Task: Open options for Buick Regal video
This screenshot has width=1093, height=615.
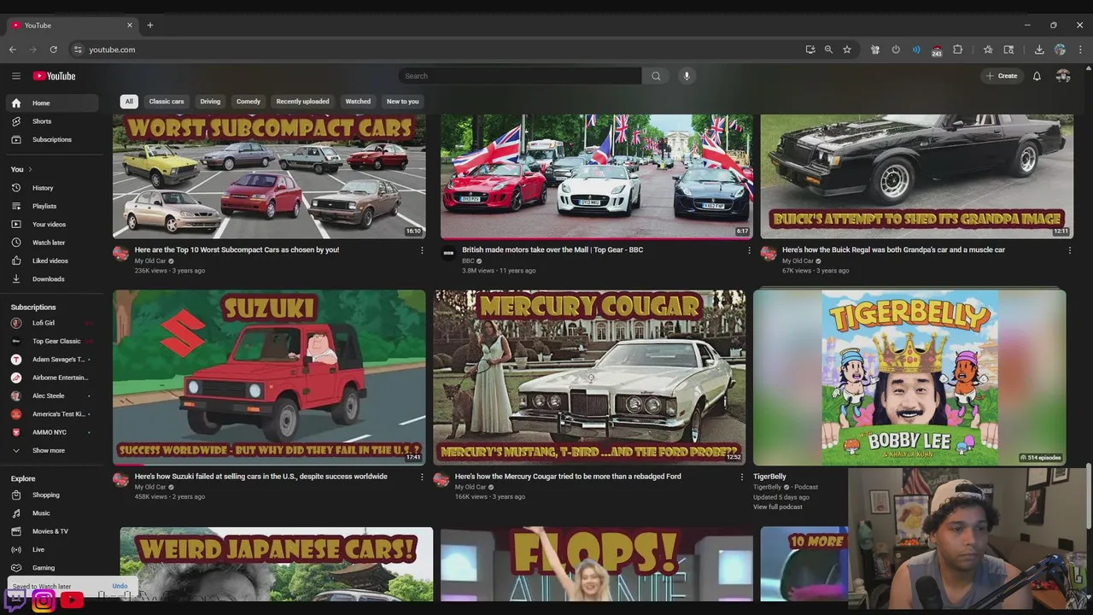Action: coord(1069,250)
